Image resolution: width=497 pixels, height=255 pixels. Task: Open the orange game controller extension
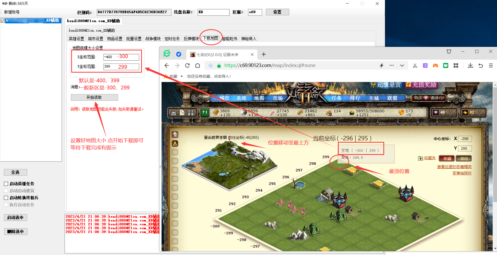point(435,65)
